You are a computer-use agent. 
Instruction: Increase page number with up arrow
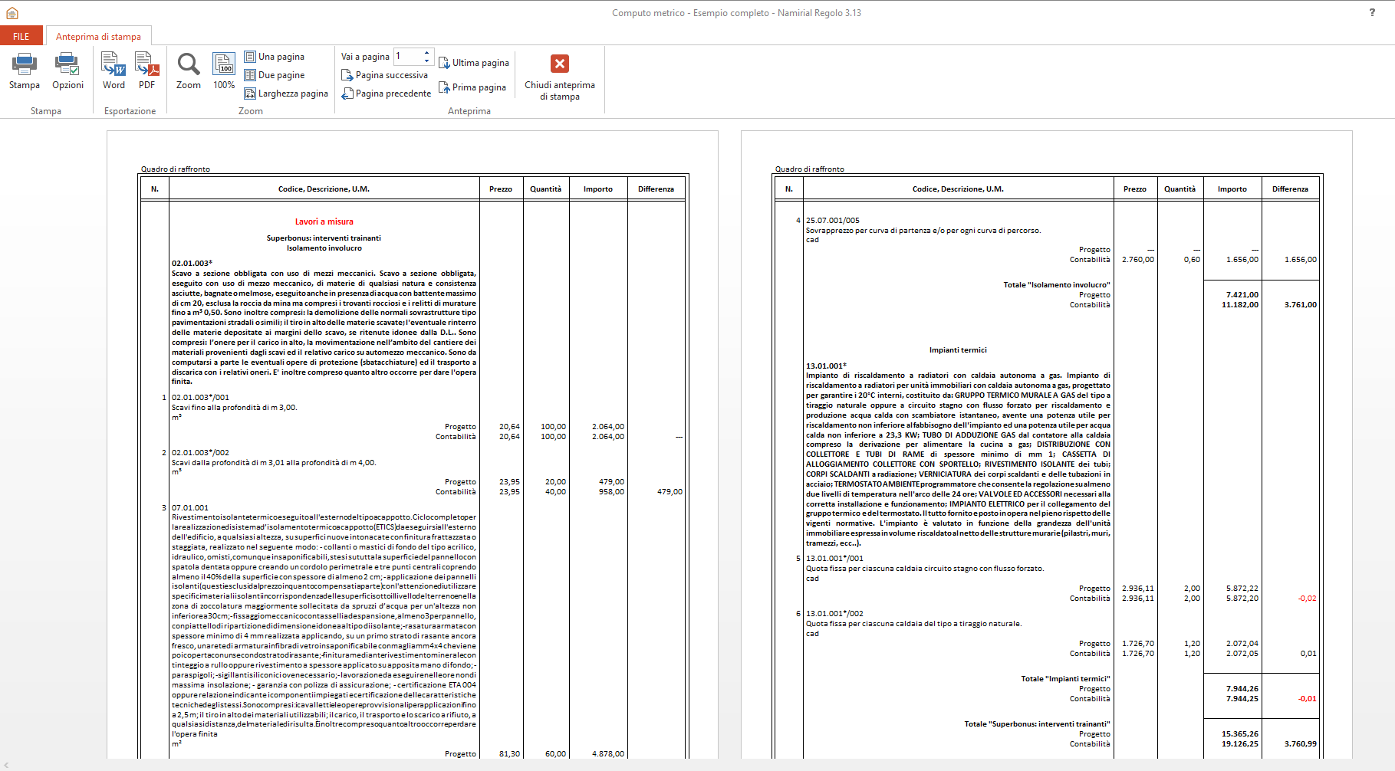point(427,53)
